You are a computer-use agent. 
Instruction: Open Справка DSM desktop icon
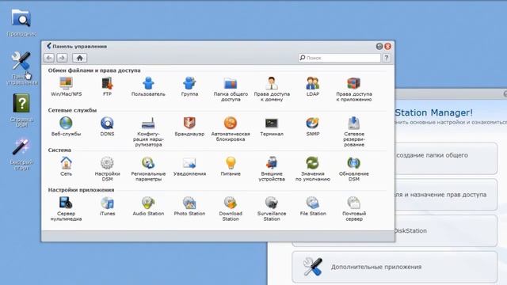(x=21, y=110)
